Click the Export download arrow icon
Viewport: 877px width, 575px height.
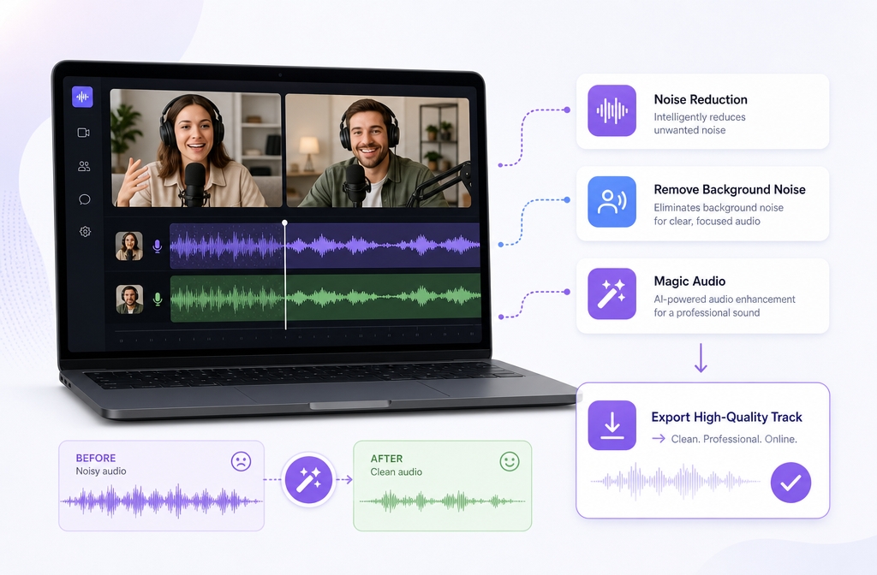(612, 425)
